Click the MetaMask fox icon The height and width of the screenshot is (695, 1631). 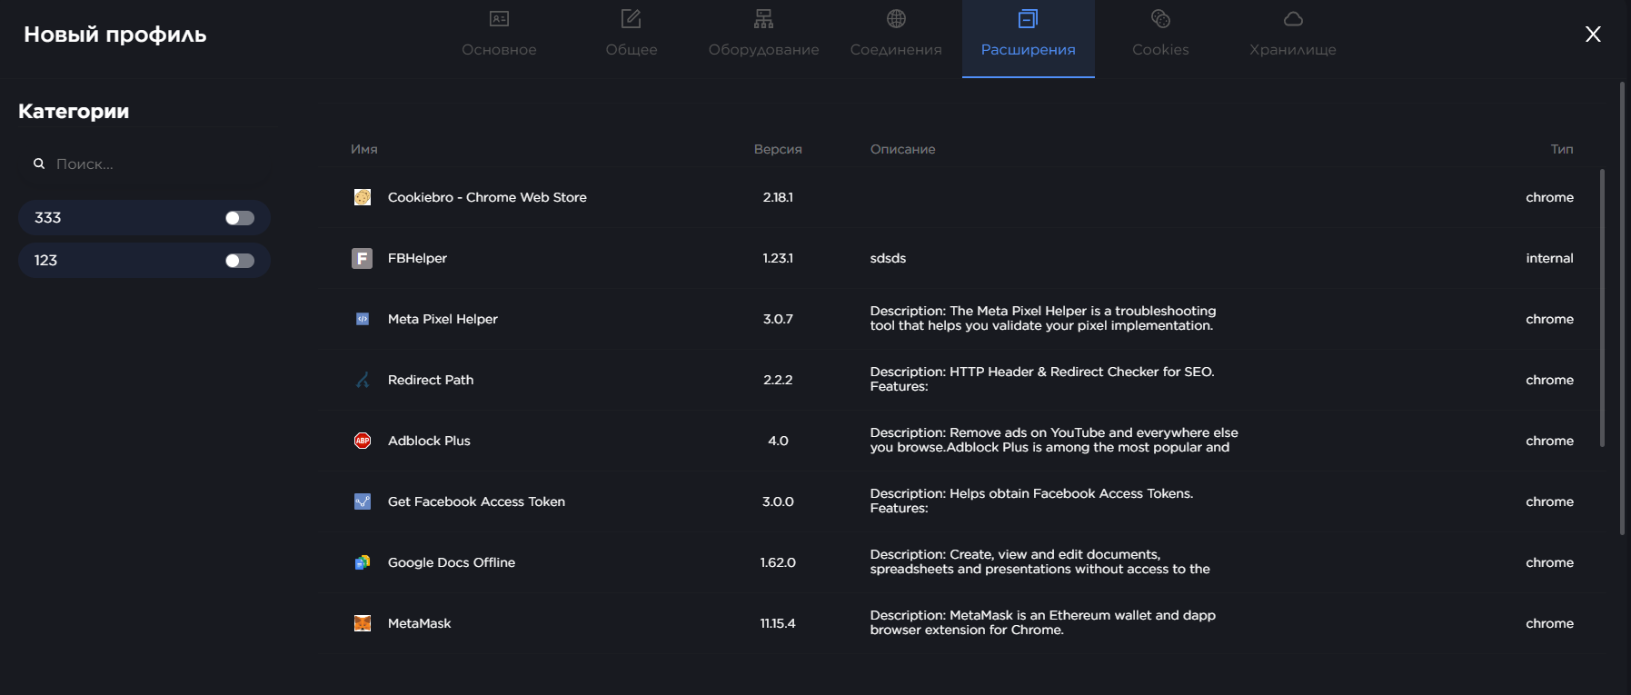tap(363, 623)
